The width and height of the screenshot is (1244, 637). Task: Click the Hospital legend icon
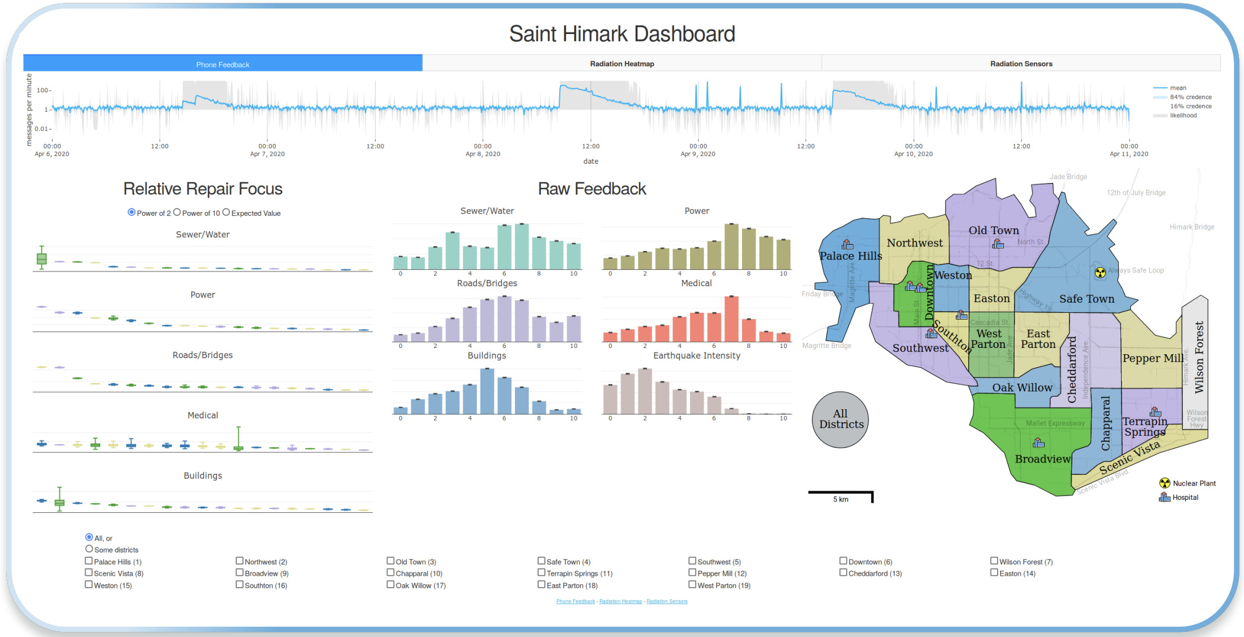(1165, 497)
